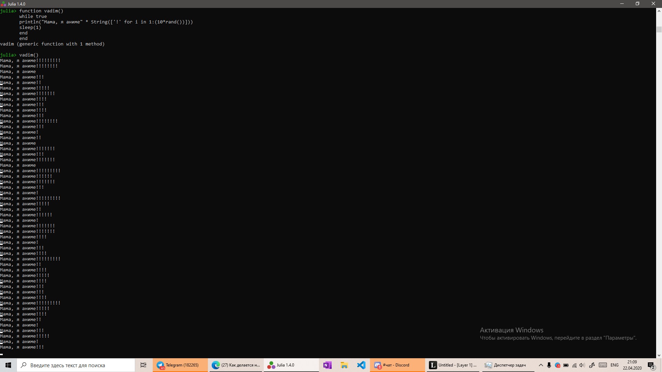Open File Explorer from the taskbar

click(x=344, y=365)
